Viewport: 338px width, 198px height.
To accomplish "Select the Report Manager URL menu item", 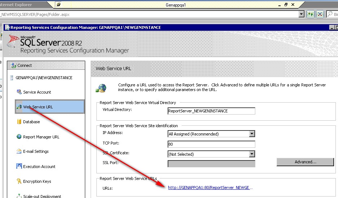I will pos(41,137).
